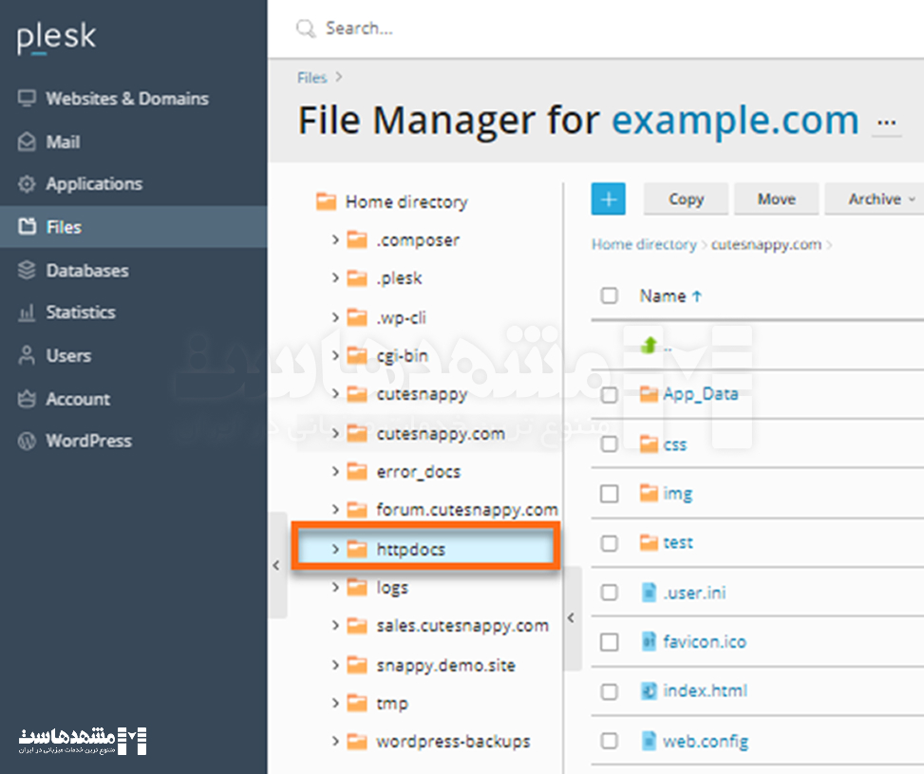Open Websites & Domains in the sidebar

(x=126, y=99)
